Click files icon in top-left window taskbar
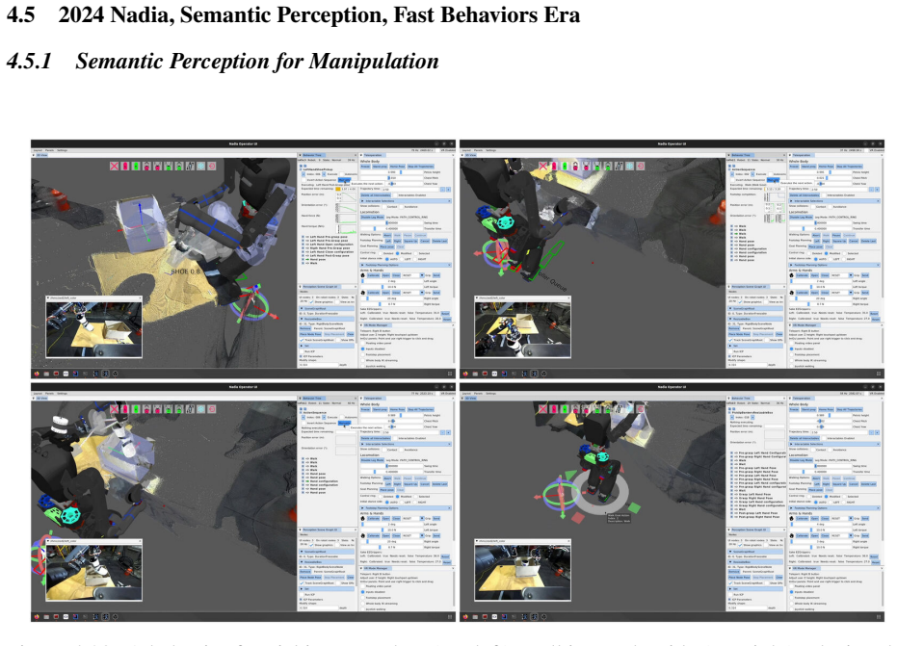The height and width of the screenshot is (646, 897). [46, 374]
